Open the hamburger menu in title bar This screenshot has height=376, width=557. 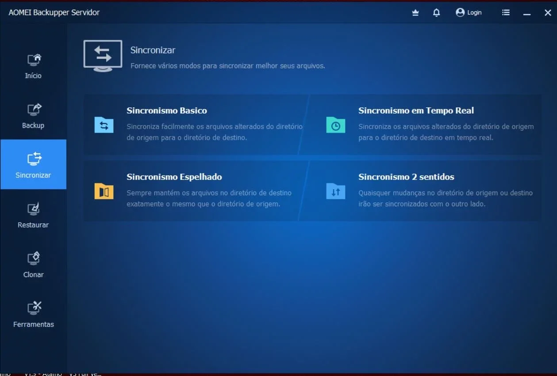[x=506, y=12]
